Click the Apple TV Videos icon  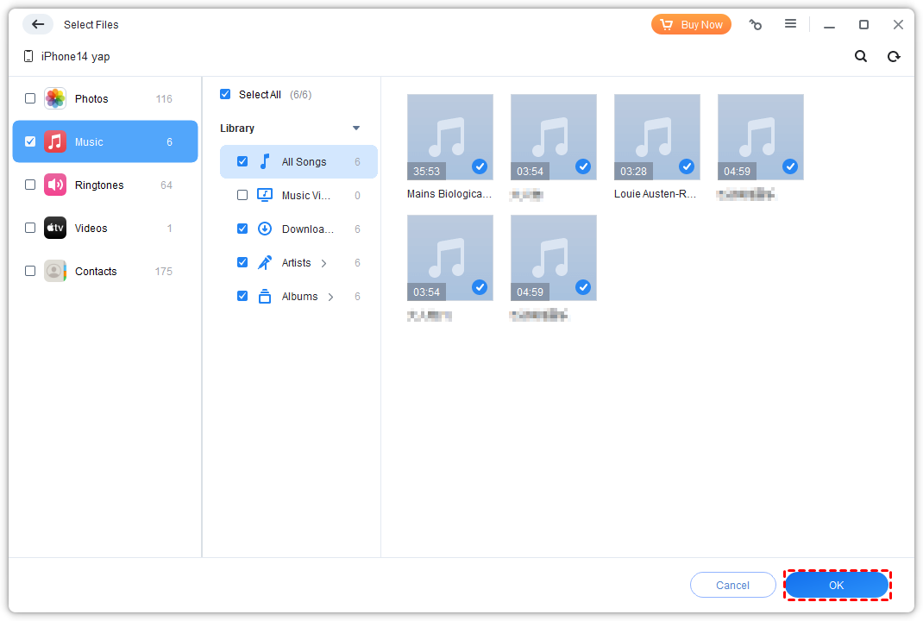(55, 228)
